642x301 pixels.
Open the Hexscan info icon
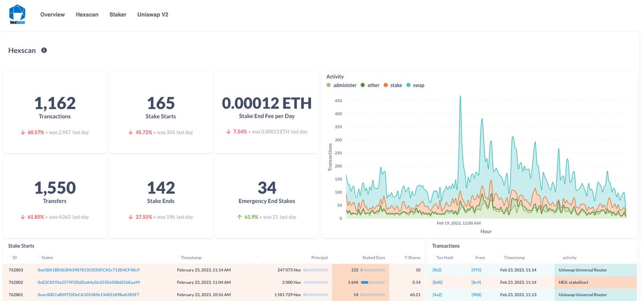coord(44,50)
